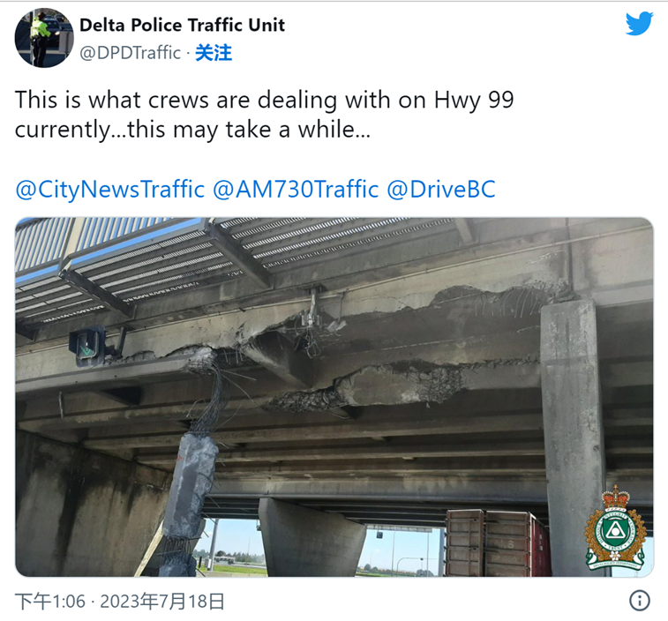668x621 pixels.
Task: Click the Twitter bird logo
Action: [x=639, y=24]
